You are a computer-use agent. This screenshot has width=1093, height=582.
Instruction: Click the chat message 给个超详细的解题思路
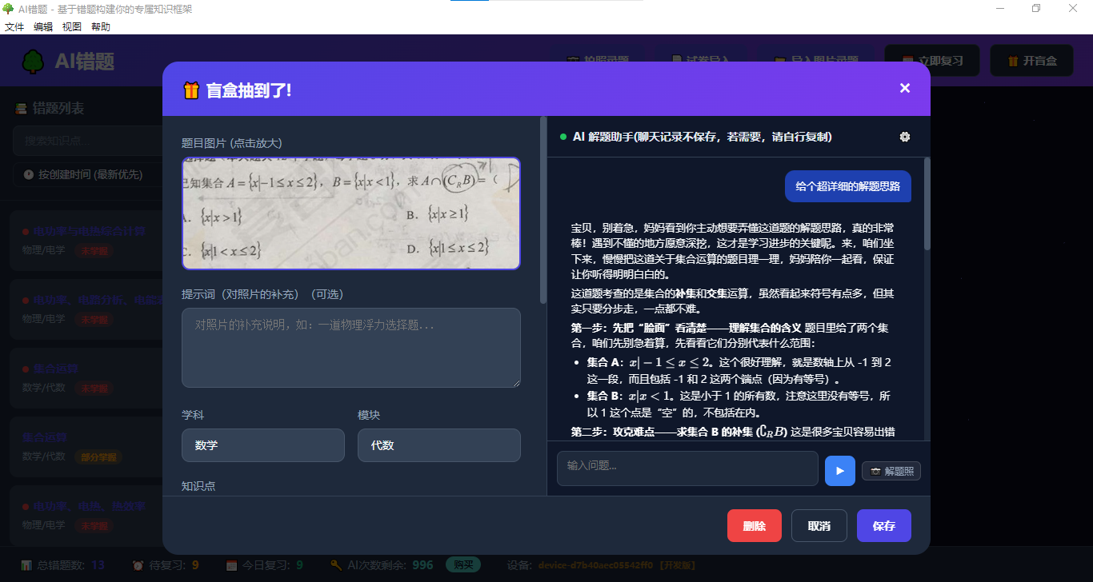tap(848, 186)
